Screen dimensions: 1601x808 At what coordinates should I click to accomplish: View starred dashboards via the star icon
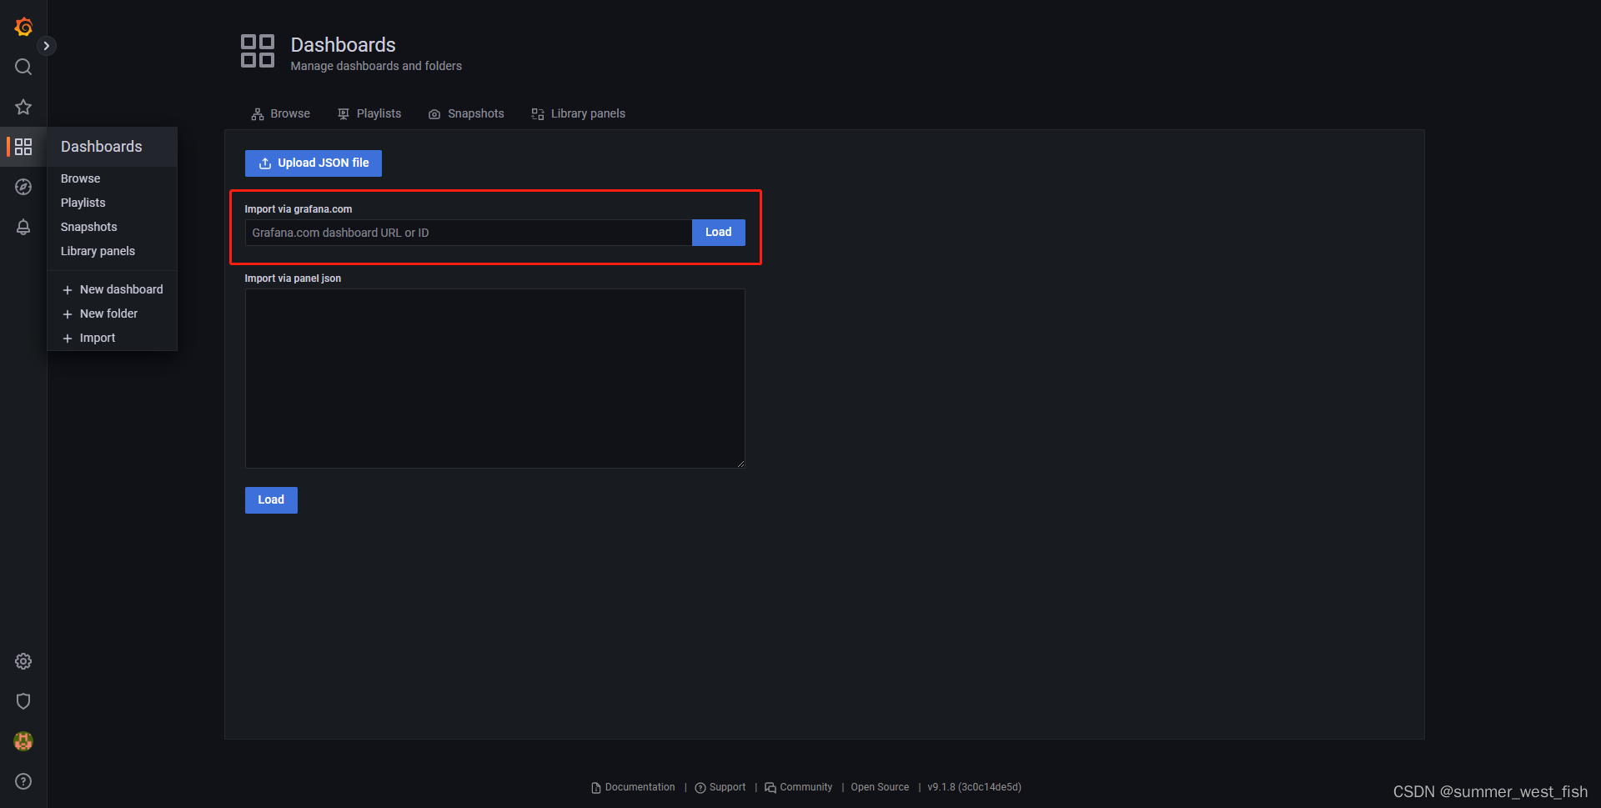23,107
